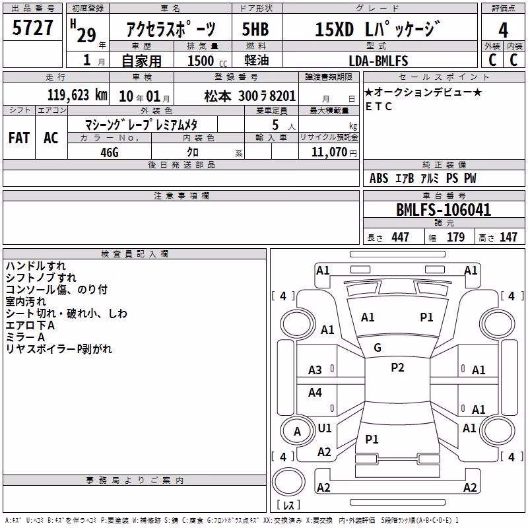528x528 pixels.
Task: Select color number 46G
Action: (110, 152)
